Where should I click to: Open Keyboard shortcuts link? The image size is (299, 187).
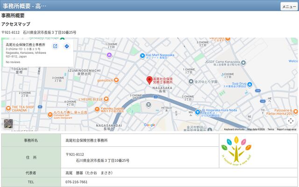pos(234,129)
